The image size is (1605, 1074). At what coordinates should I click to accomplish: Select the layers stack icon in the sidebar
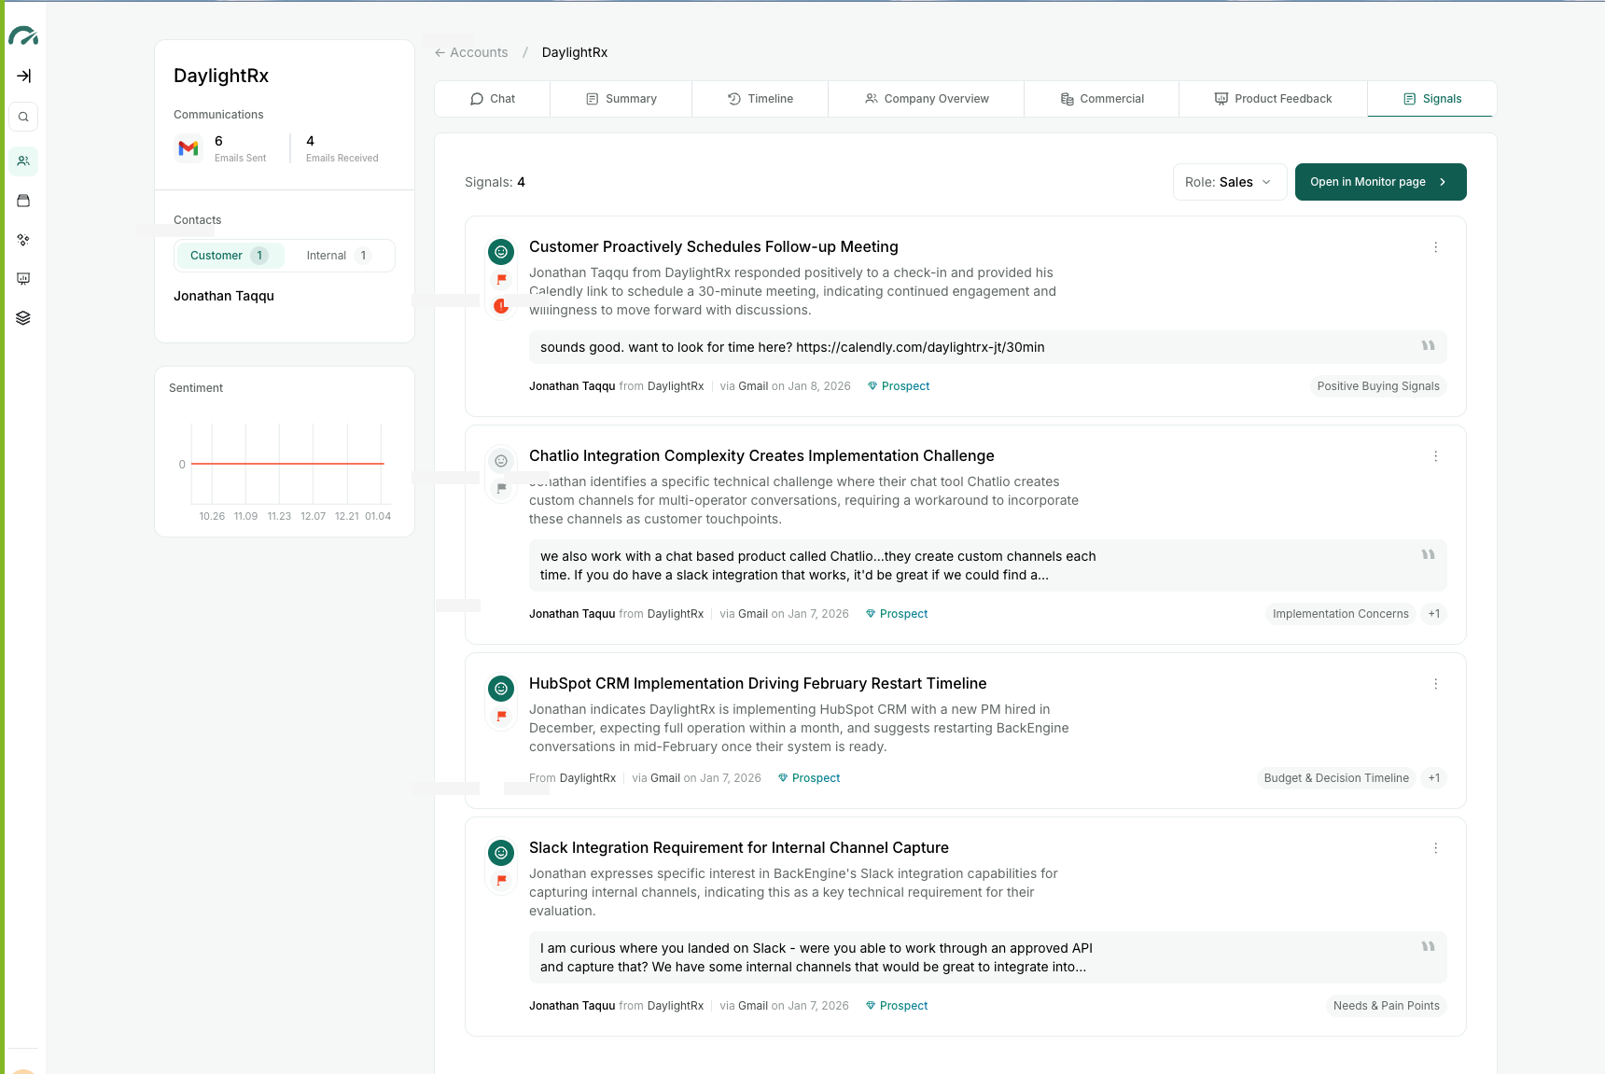tap(23, 317)
